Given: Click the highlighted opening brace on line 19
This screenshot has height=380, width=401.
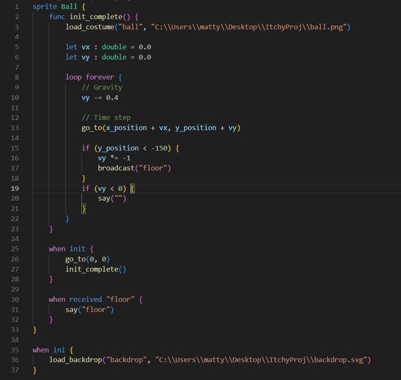Looking at the screenshot, I should coord(132,189).
